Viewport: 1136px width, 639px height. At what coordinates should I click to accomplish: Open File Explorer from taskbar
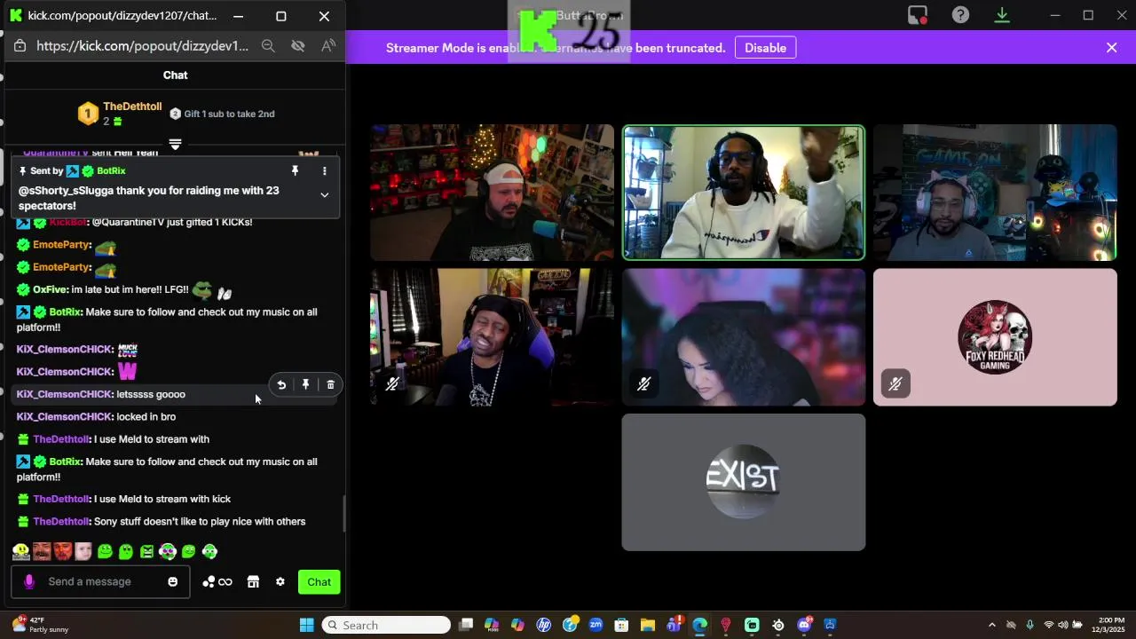(x=648, y=625)
